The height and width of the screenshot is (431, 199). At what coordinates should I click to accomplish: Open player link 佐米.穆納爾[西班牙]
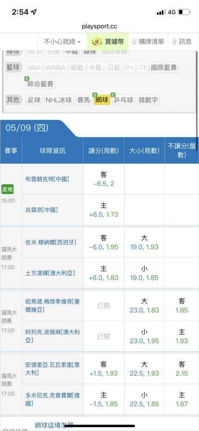click(x=50, y=242)
